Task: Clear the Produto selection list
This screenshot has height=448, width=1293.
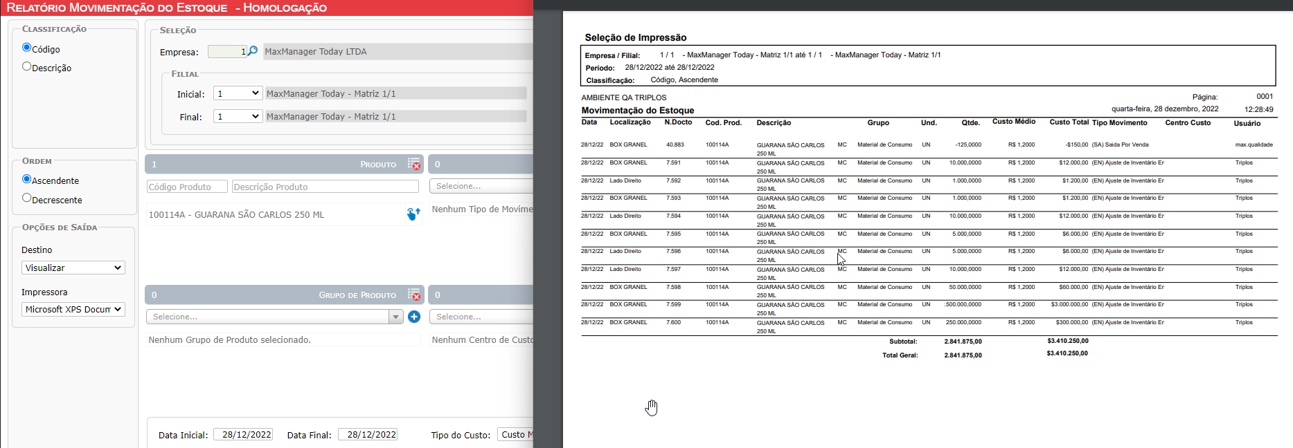Action: click(413, 164)
